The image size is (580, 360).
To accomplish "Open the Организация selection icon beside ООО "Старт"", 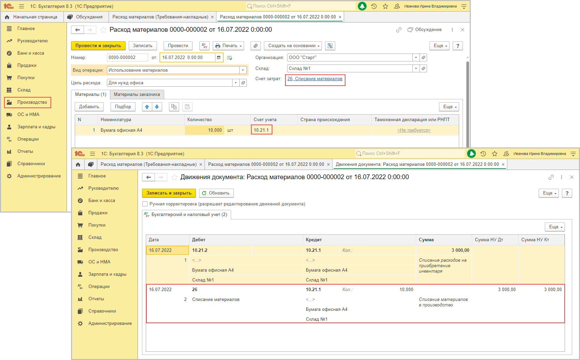I will click(x=423, y=58).
